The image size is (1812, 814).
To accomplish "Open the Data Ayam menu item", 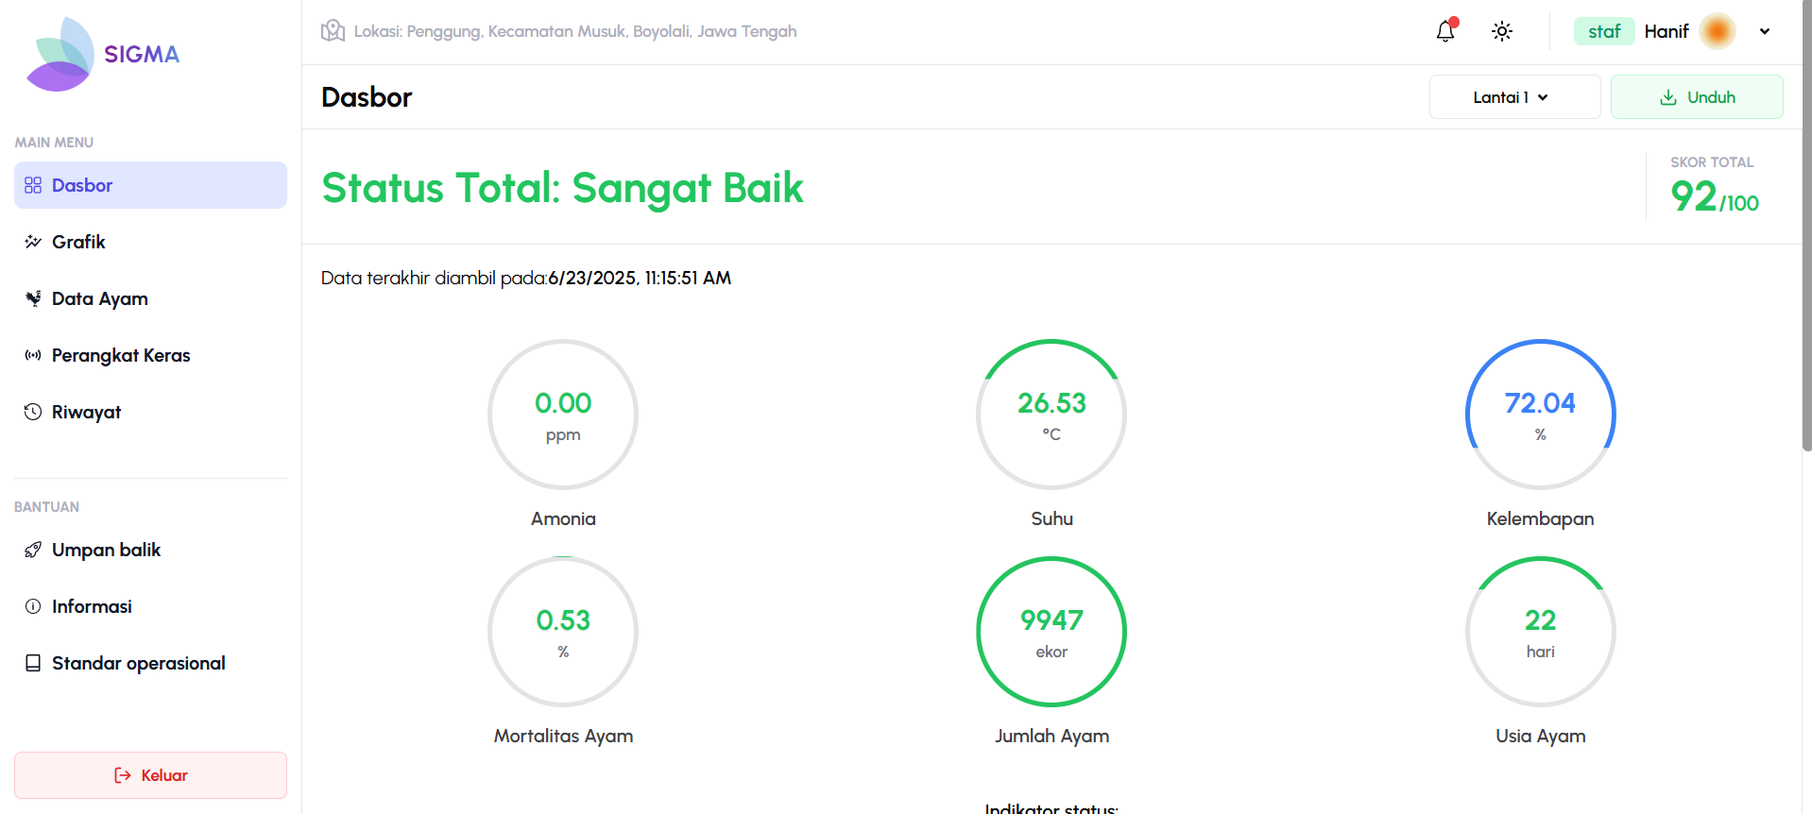I will coord(150,298).
